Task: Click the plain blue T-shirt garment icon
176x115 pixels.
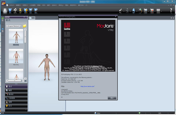Action: click(10, 10)
